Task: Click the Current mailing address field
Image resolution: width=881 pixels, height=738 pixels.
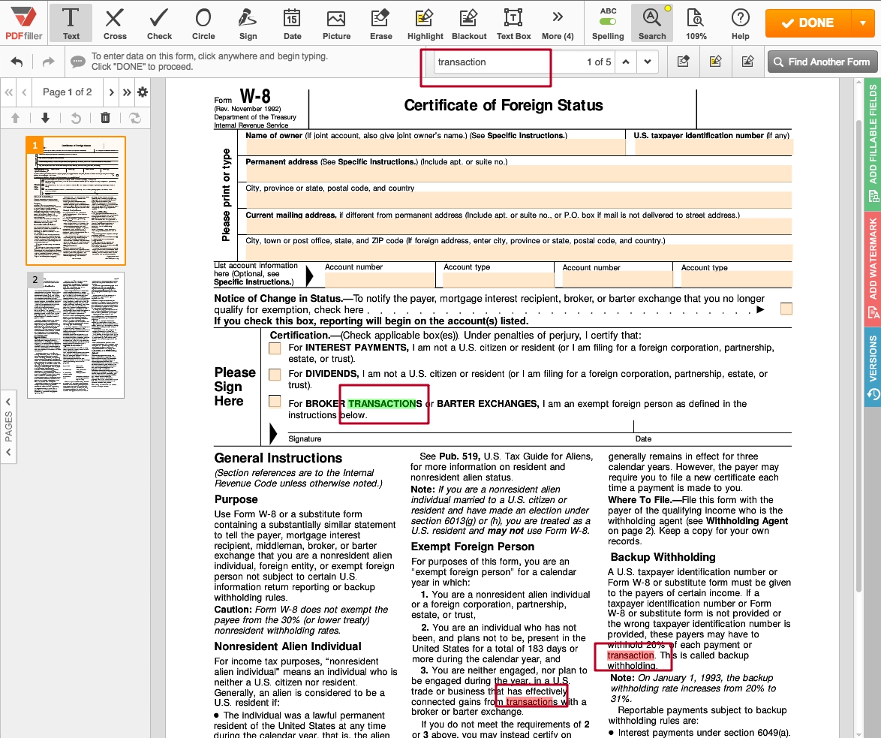Action: [519, 227]
